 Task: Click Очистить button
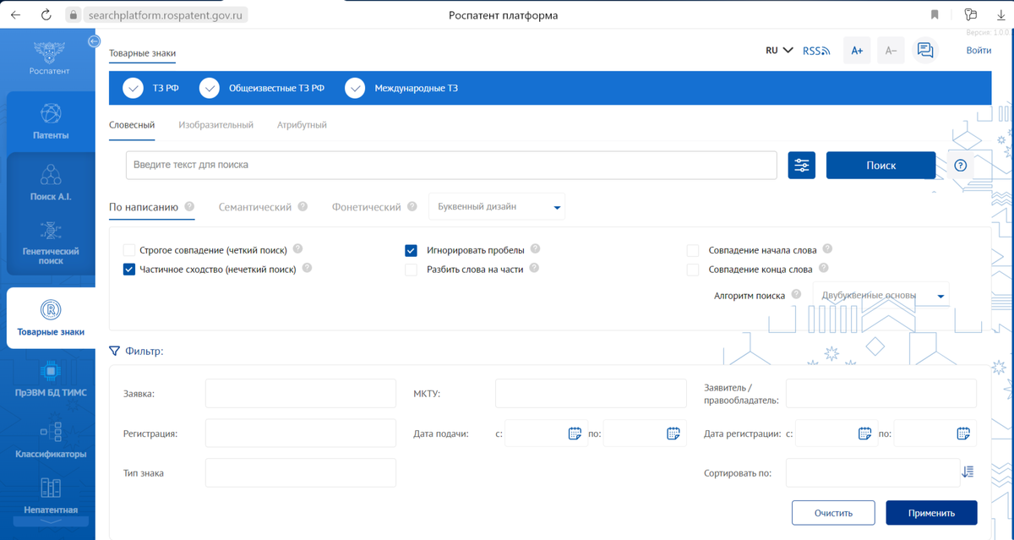[834, 513]
